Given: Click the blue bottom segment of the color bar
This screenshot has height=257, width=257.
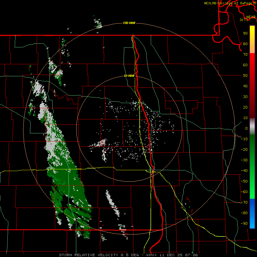Looking at the screenshot, I should coord(252,214).
